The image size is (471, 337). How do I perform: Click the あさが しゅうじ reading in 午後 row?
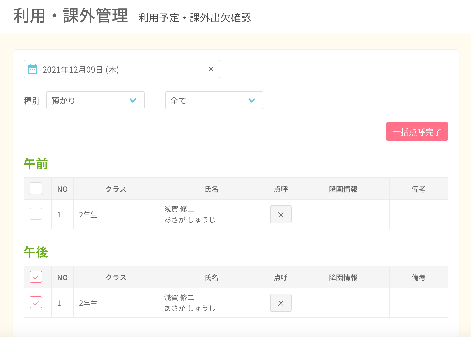point(190,308)
